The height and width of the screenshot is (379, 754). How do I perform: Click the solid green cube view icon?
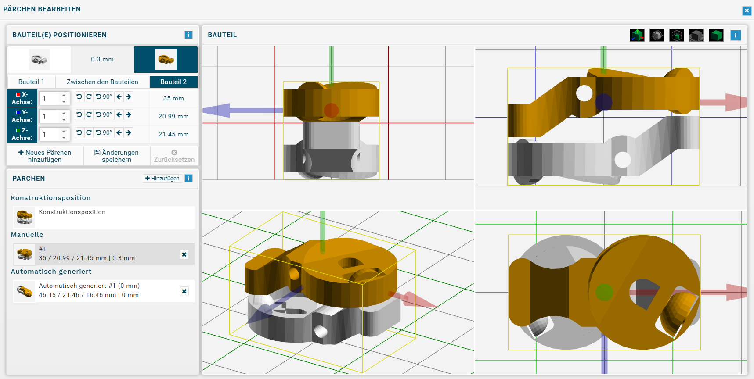(716, 35)
